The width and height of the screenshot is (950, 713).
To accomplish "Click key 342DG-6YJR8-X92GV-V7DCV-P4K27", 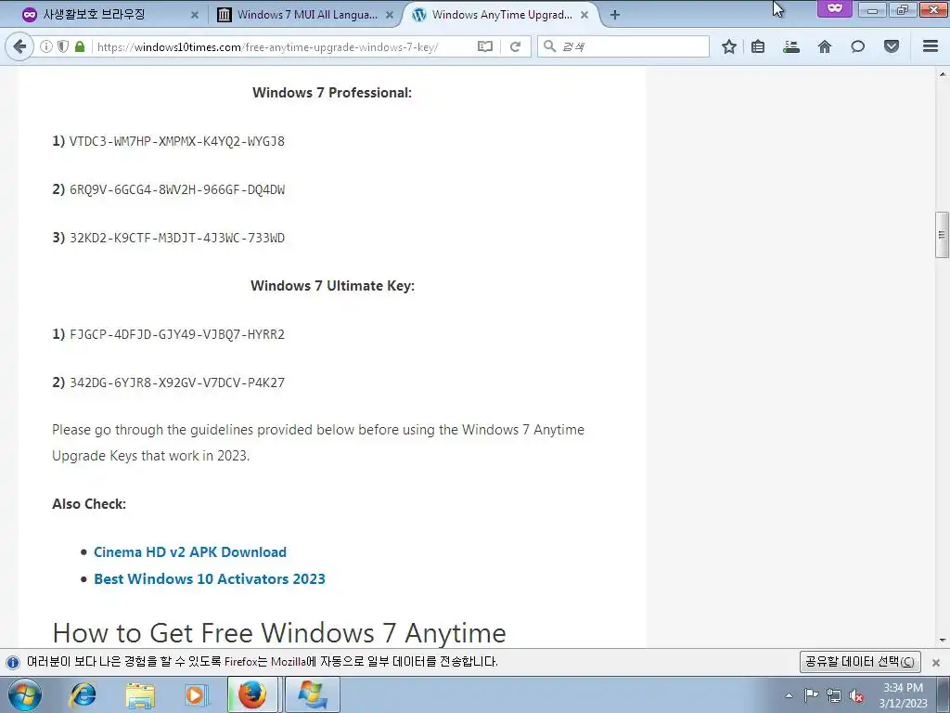I will (x=177, y=382).
